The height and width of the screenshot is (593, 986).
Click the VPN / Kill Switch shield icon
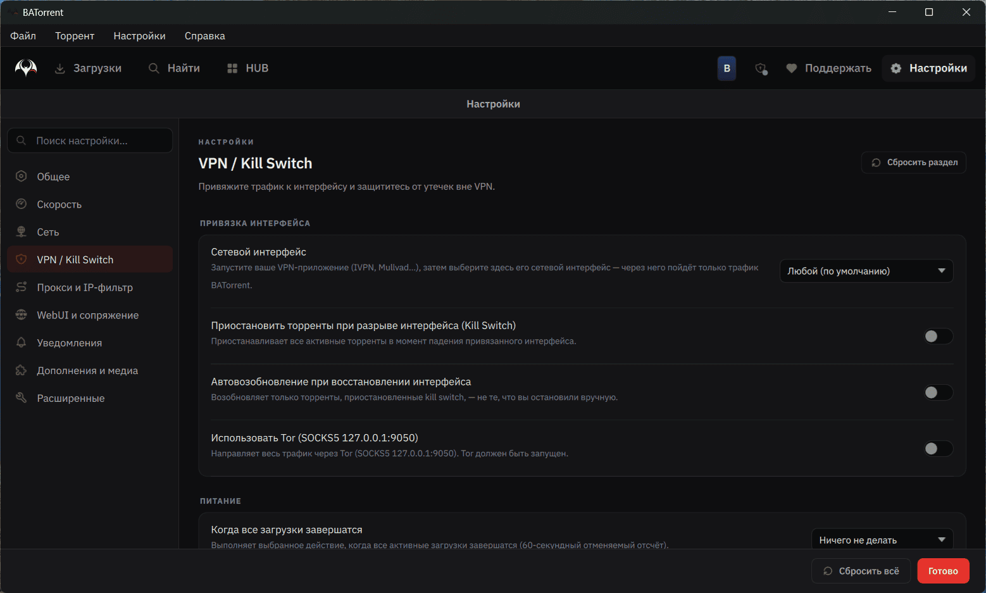(22, 259)
